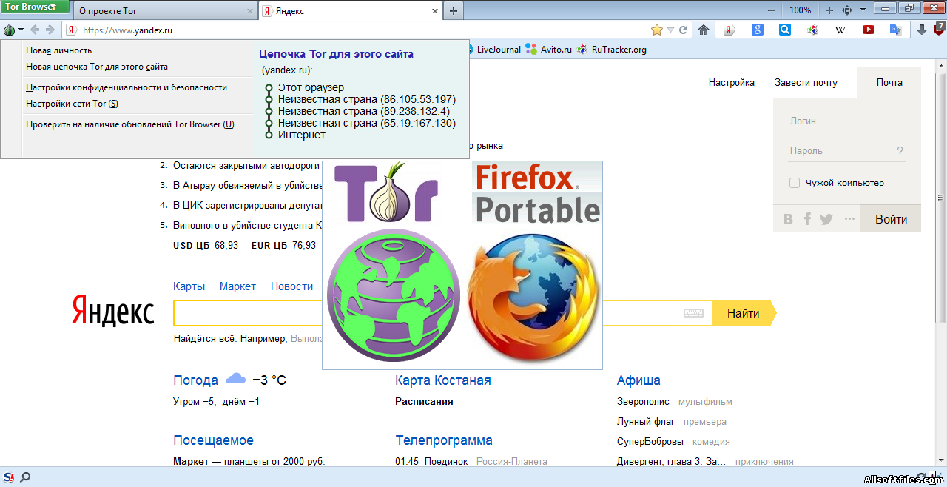Click the Tor onion (Torbutton) icon
Image resolution: width=947 pixels, height=487 pixels.
[x=10, y=30]
